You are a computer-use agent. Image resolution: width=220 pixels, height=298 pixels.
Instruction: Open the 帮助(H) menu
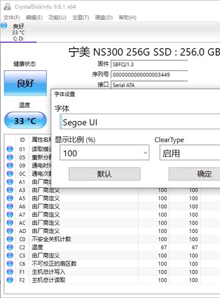coord(127,18)
